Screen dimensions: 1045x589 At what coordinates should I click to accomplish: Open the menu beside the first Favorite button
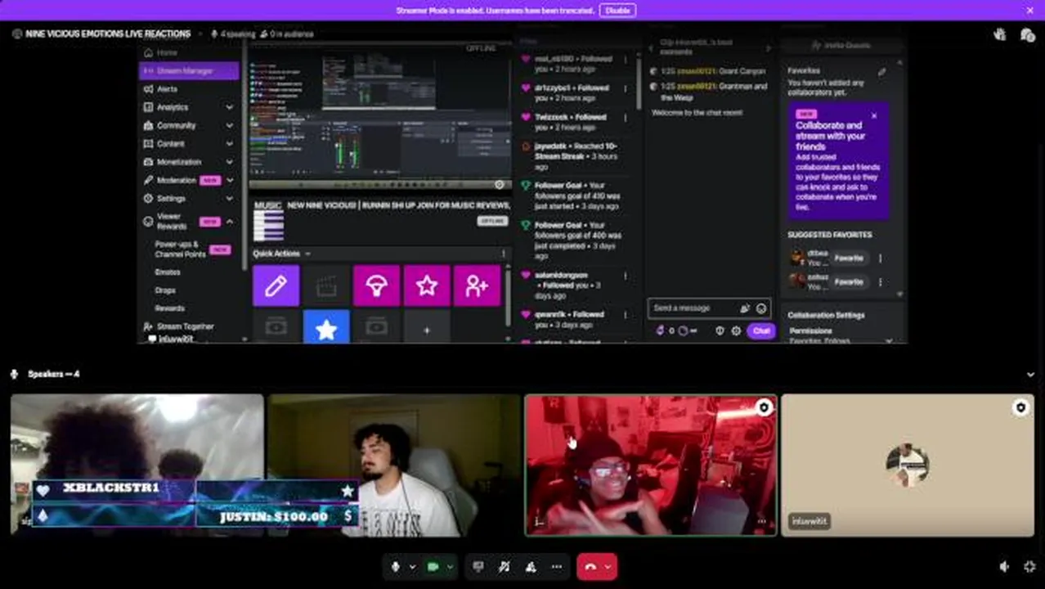tap(880, 259)
